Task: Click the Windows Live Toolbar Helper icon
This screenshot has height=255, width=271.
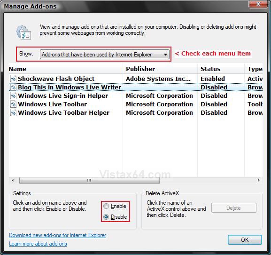Action: pos(13,112)
